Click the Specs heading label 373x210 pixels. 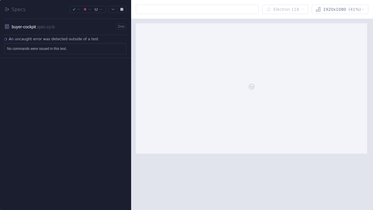coord(18,9)
